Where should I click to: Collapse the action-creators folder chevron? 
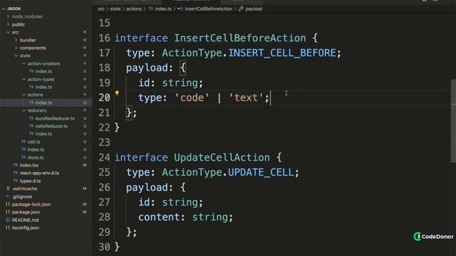tap(24, 63)
